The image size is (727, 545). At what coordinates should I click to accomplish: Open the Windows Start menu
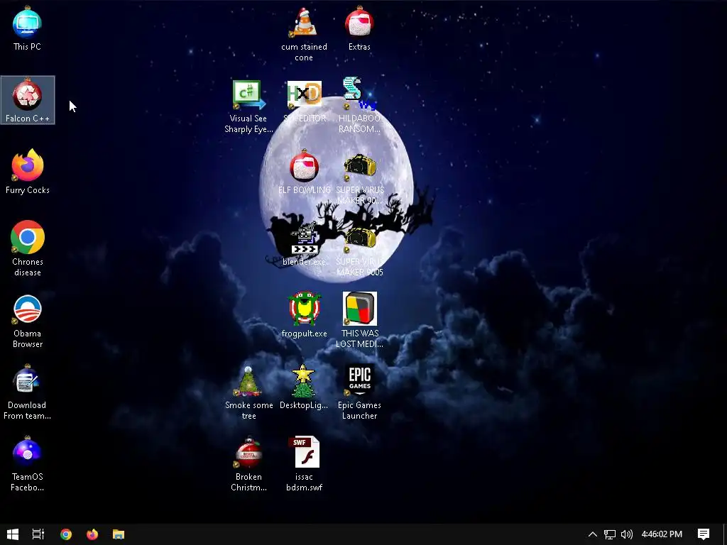pos(13,534)
